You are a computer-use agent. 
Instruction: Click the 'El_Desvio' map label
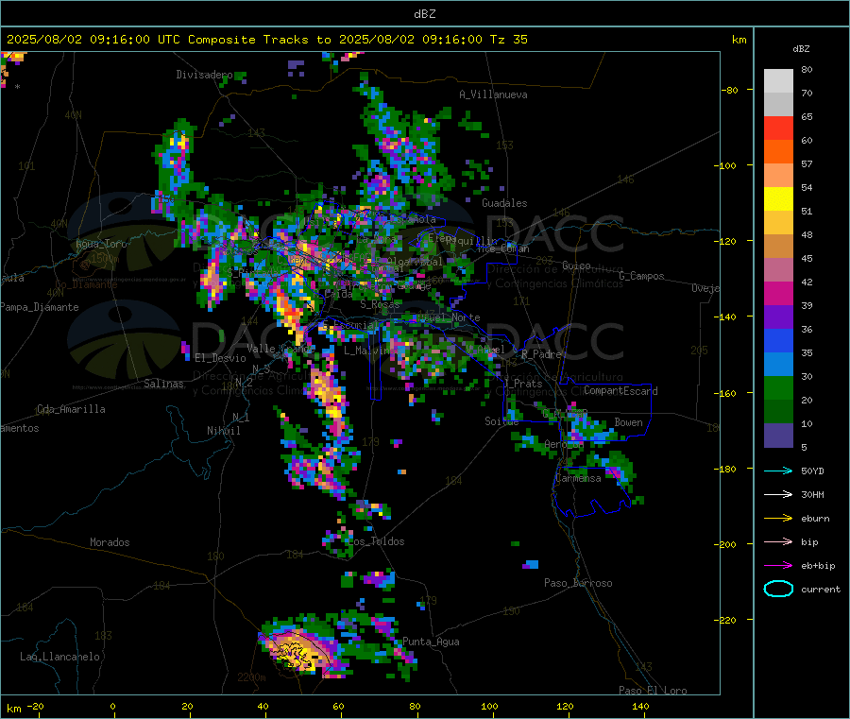[220, 358]
